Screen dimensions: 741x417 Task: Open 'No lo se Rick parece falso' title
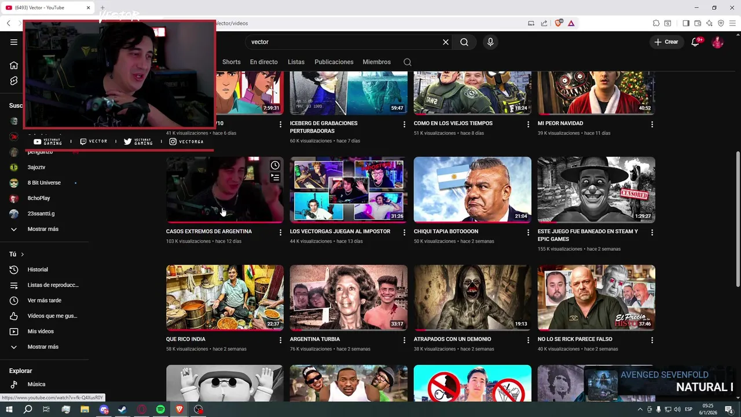tap(575, 339)
